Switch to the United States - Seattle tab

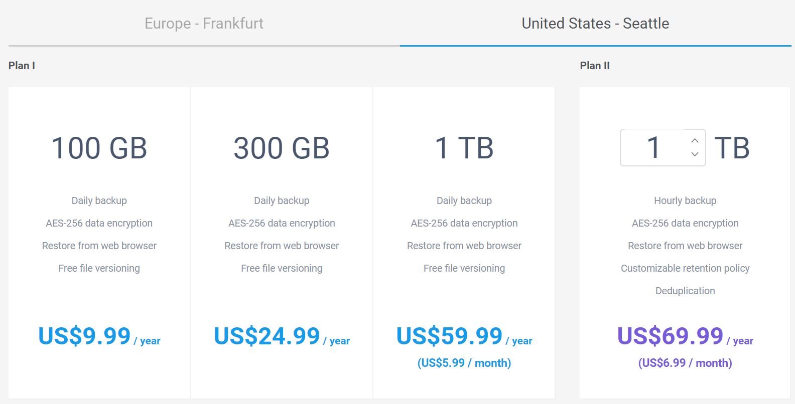coord(595,23)
